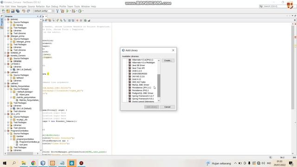Click library list scrollbar thumb

point(159,85)
